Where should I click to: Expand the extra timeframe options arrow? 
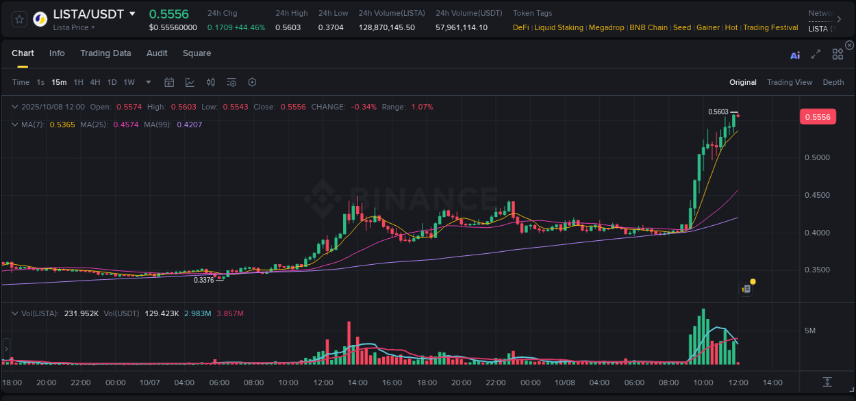pos(147,81)
